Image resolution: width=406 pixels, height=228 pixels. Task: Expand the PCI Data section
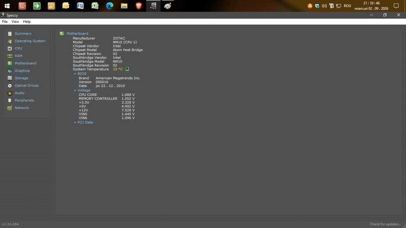75,123
